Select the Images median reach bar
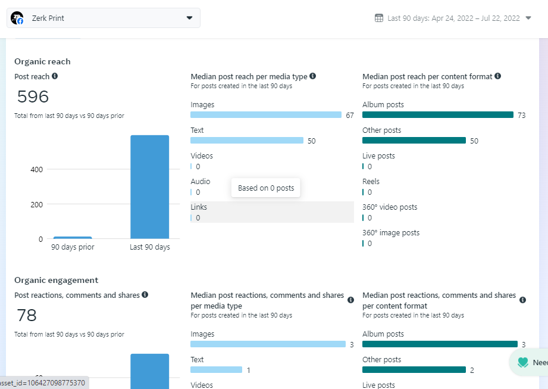548x389 pixels. tap(266, 115)
